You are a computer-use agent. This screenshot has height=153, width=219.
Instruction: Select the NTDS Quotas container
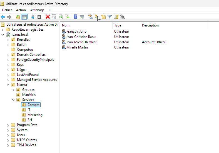27,140
